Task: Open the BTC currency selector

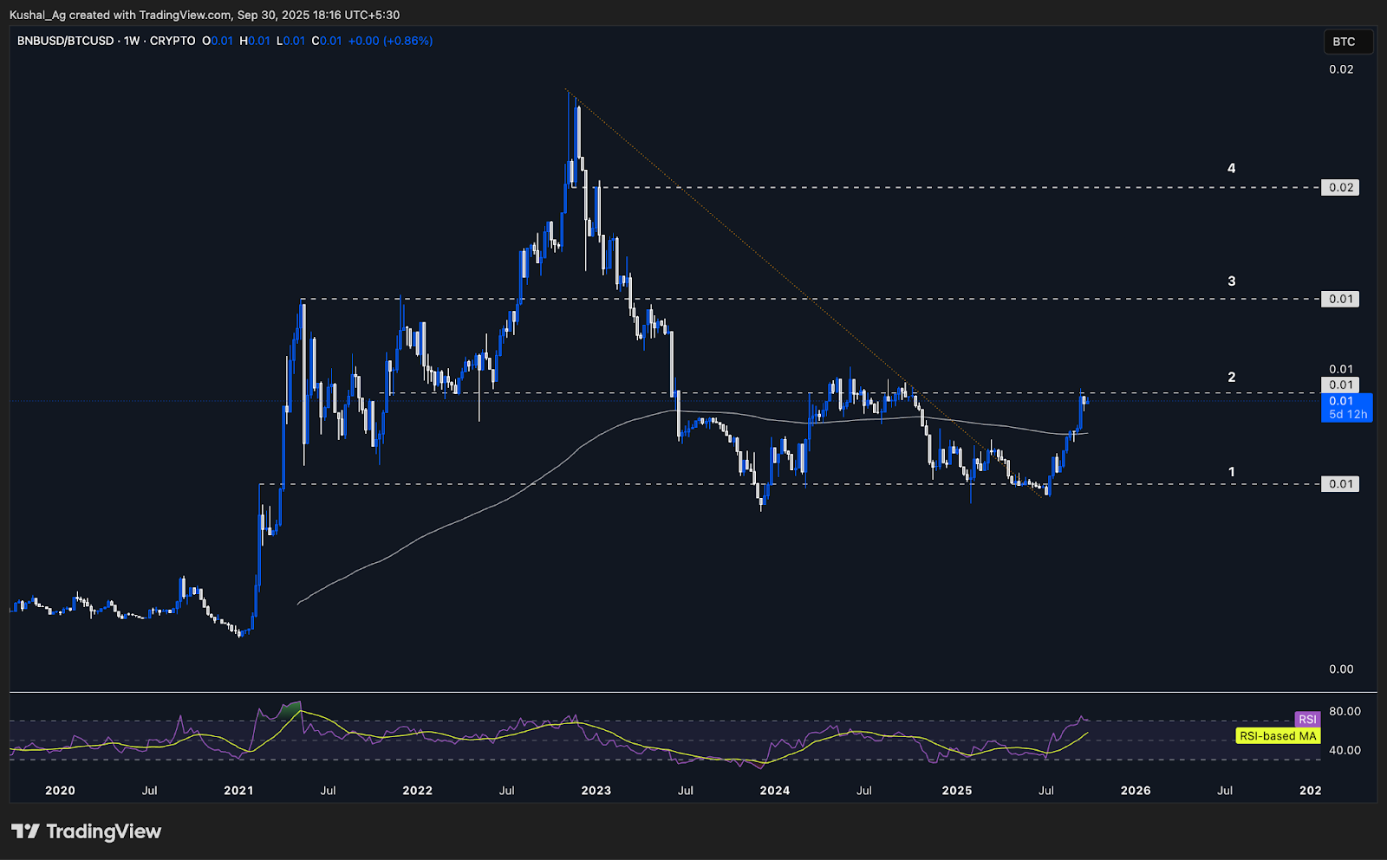Action: 1346,42
